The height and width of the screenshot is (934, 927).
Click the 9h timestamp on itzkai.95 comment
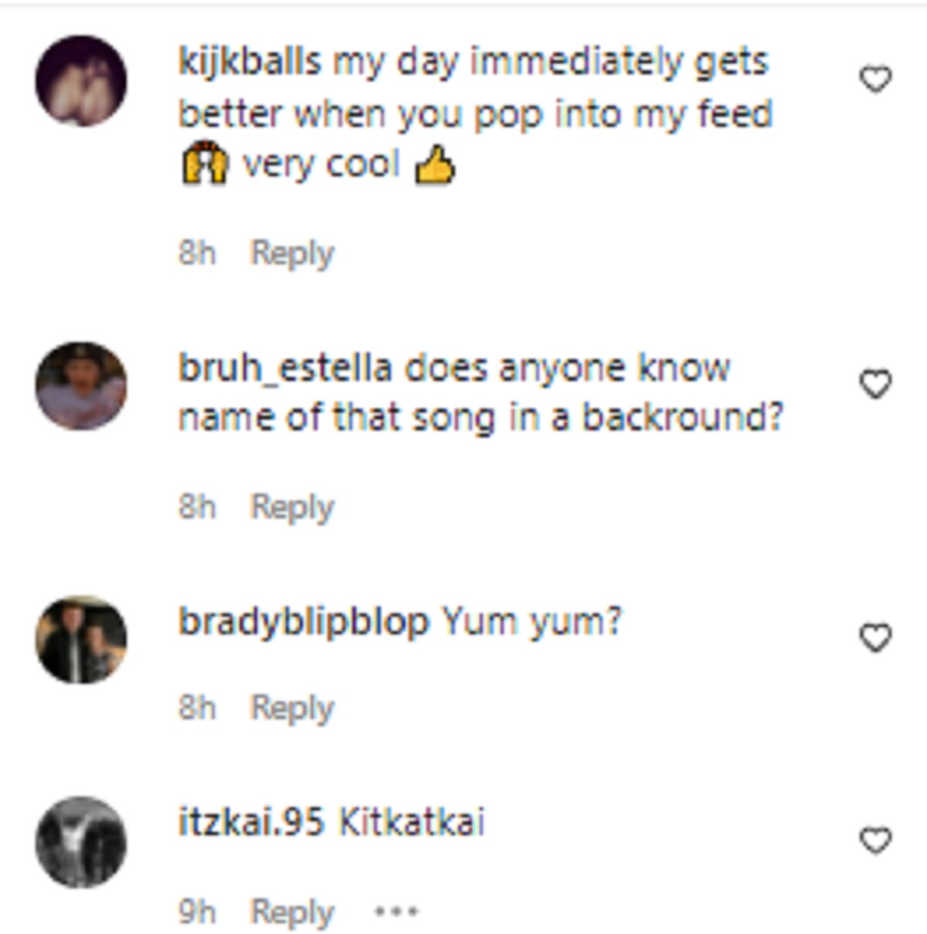coord(197,912)
